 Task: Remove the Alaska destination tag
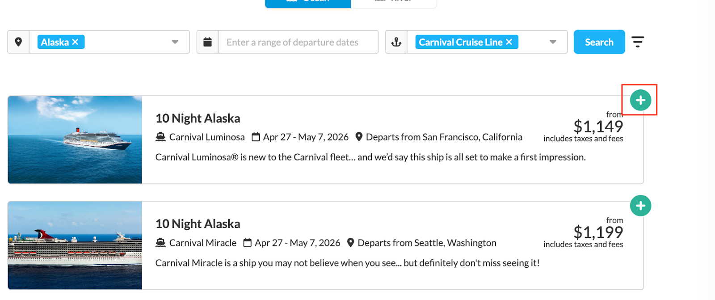coord(75,42)
